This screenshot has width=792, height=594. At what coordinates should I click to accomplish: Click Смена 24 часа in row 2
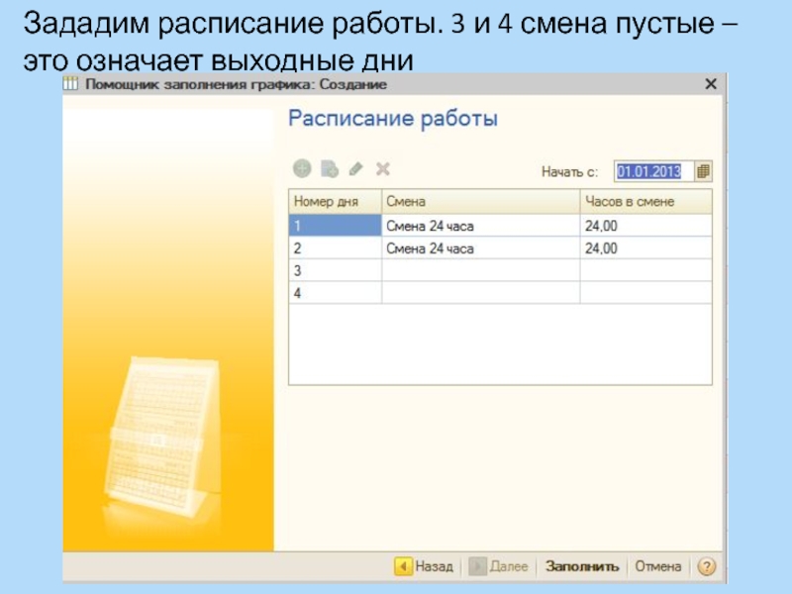(480, 248)
